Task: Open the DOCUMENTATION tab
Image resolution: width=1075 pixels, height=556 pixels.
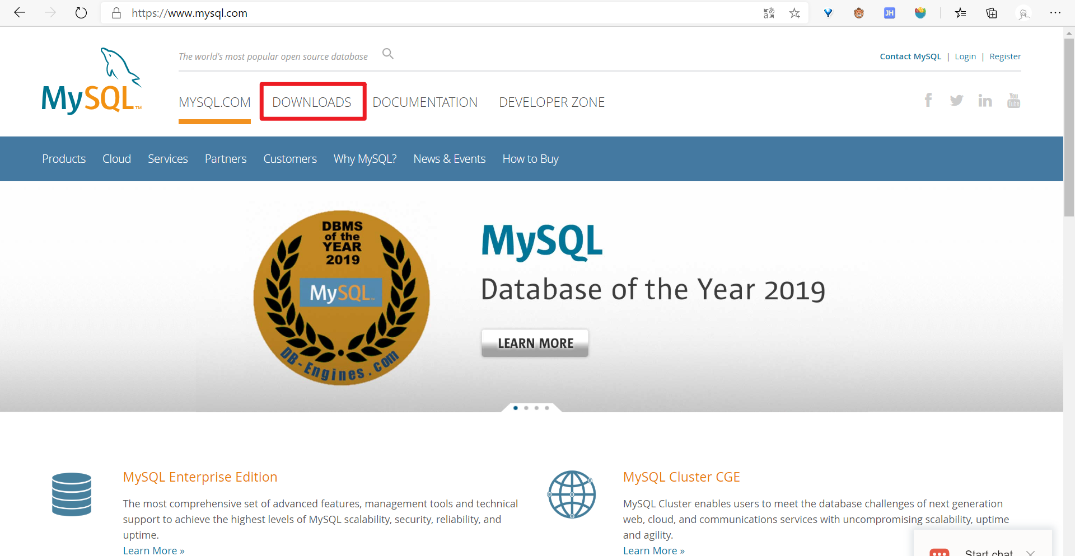Action: (x=425, y=102)
